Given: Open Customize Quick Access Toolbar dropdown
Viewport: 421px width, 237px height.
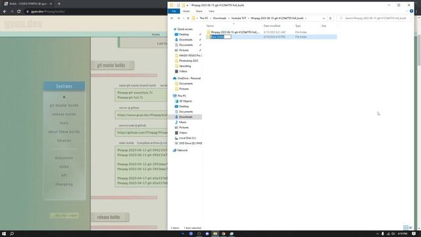Looking at the screenshot, I should pos(187,5).
